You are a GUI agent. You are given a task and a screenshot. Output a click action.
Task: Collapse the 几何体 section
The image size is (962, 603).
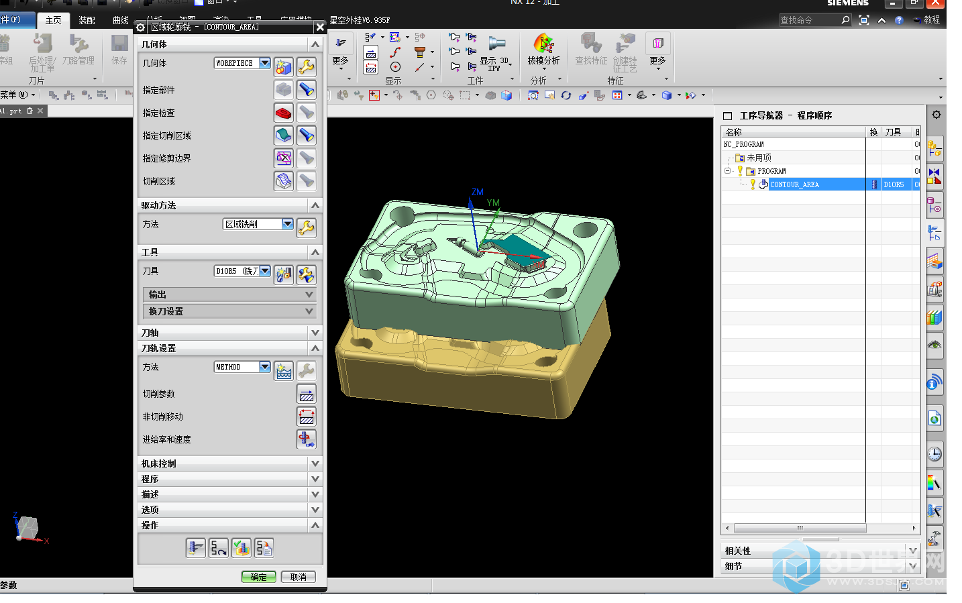315,44
